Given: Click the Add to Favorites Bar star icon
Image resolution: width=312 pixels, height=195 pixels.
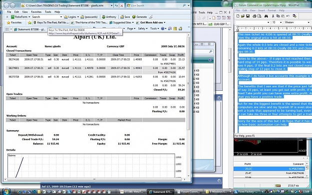Looking at the screenshot, I should [x=29, y=22].
